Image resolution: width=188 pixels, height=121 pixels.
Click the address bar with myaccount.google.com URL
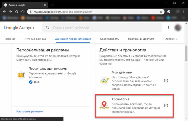[x=96, y=12]
